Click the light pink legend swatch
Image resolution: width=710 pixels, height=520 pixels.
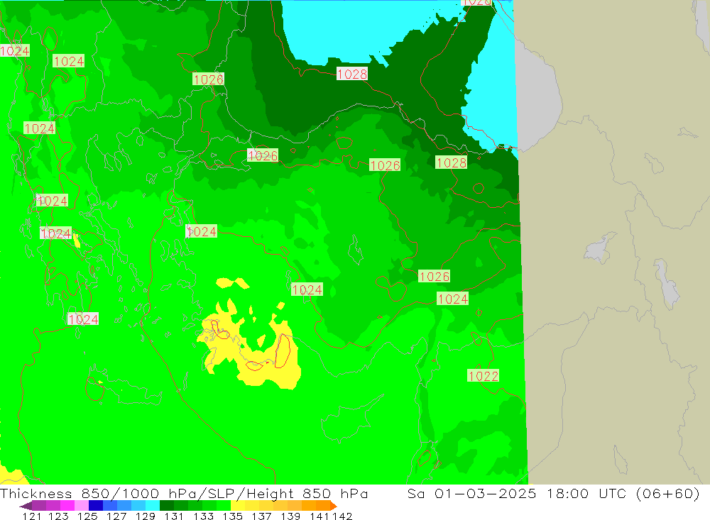[82, 506]
